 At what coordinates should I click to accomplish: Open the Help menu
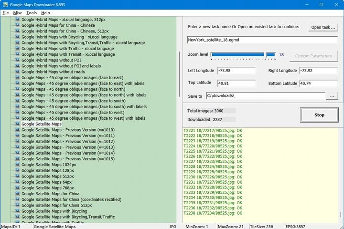pos(45,13)
